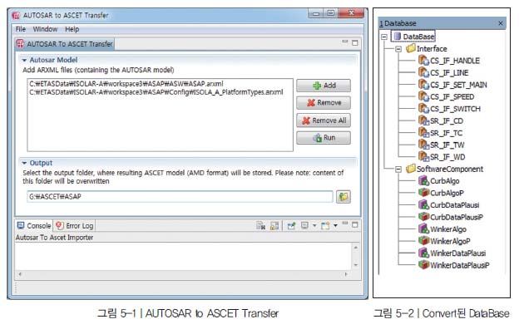Viewport: 524px width, 334px height.
Task: Select SR_IF_TW interface icon
Action: [x=423, y=145]
